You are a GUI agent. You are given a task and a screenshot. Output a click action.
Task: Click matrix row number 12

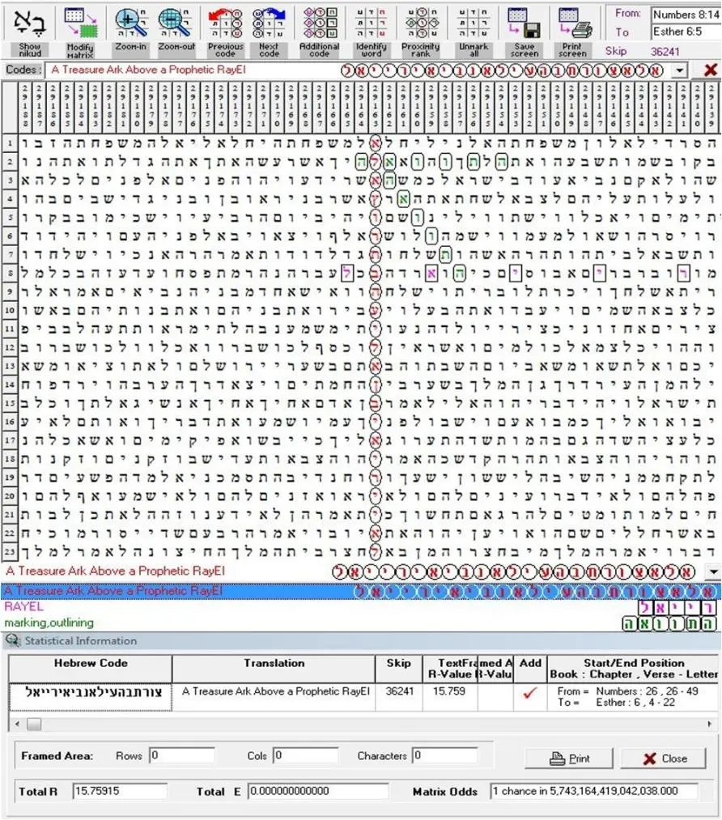pyautogui.click(x=10, y=347)
